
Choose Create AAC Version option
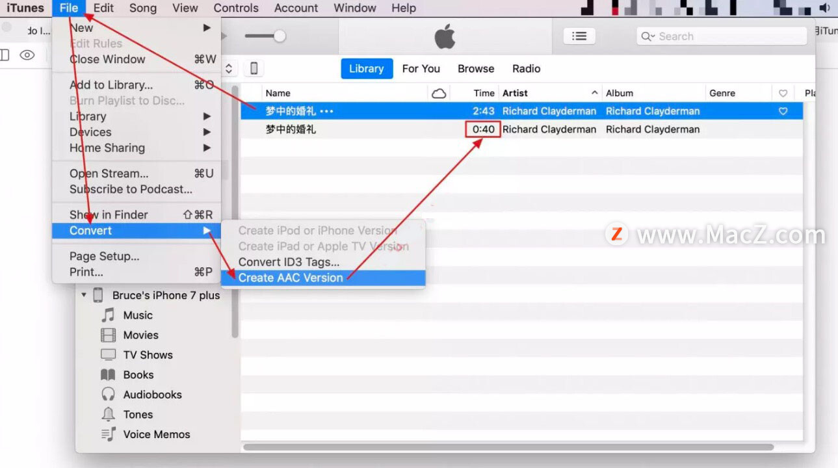point(323,278)
